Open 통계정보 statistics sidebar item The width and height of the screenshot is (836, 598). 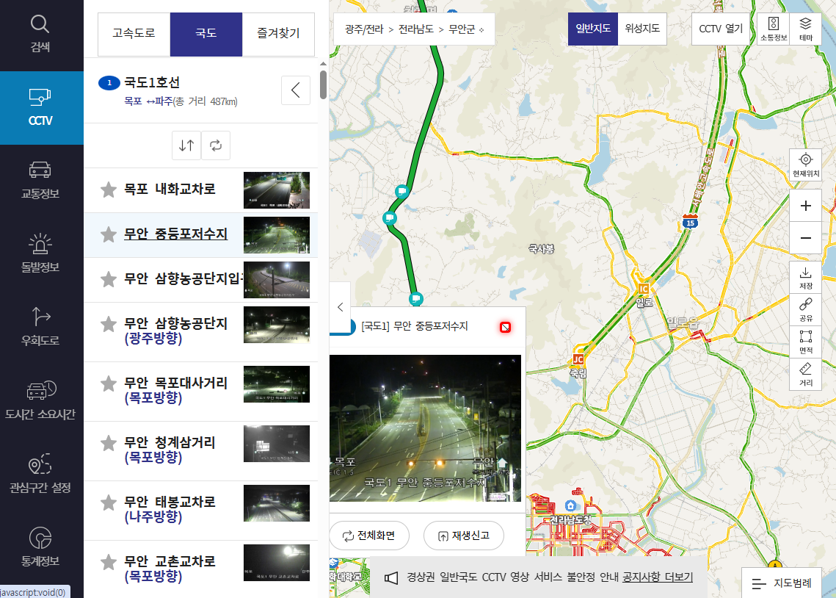(x=40, y=547)
